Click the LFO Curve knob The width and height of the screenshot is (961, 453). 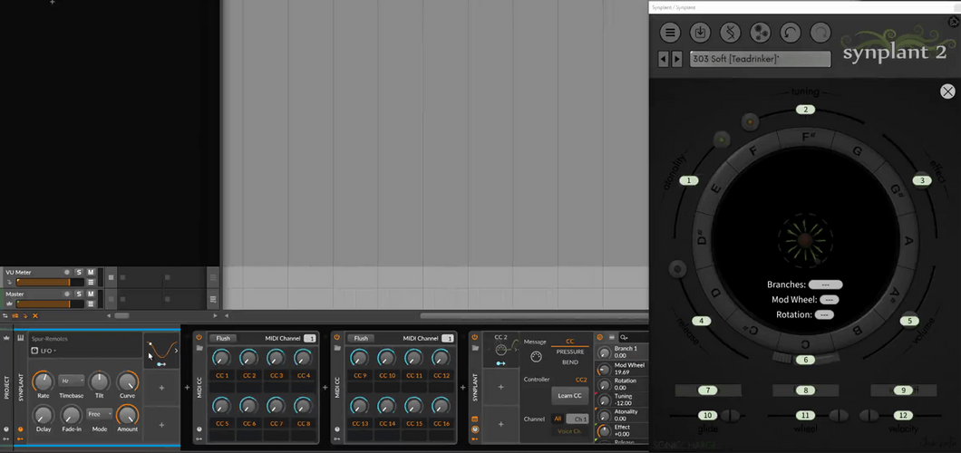pyautogui.click(x=127, y=381)
